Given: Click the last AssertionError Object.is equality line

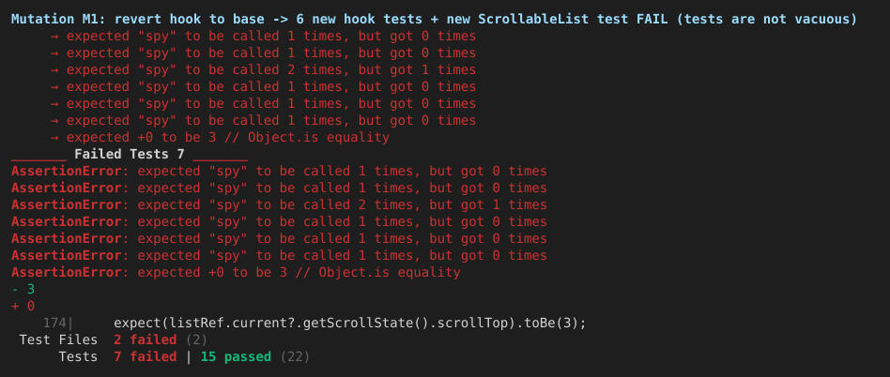Looking at the screenshot, I should [236, 273].
